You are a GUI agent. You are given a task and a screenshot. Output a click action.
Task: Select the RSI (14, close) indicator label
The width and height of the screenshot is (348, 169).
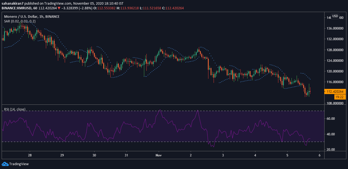[14, 109]
